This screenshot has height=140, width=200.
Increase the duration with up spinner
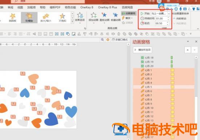click(168, 17)
